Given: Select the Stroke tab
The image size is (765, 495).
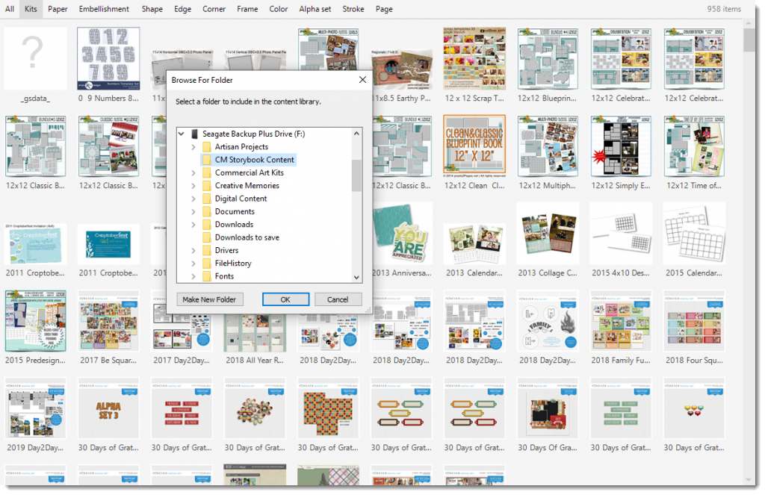Looking at the screenshot, I should tap(353, 9).
